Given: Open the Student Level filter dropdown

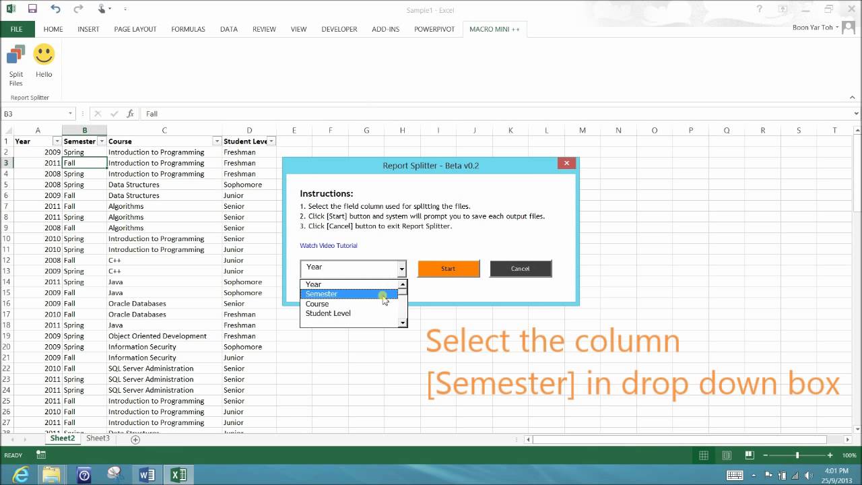Looking at the screenshot, I should [271, 141].
